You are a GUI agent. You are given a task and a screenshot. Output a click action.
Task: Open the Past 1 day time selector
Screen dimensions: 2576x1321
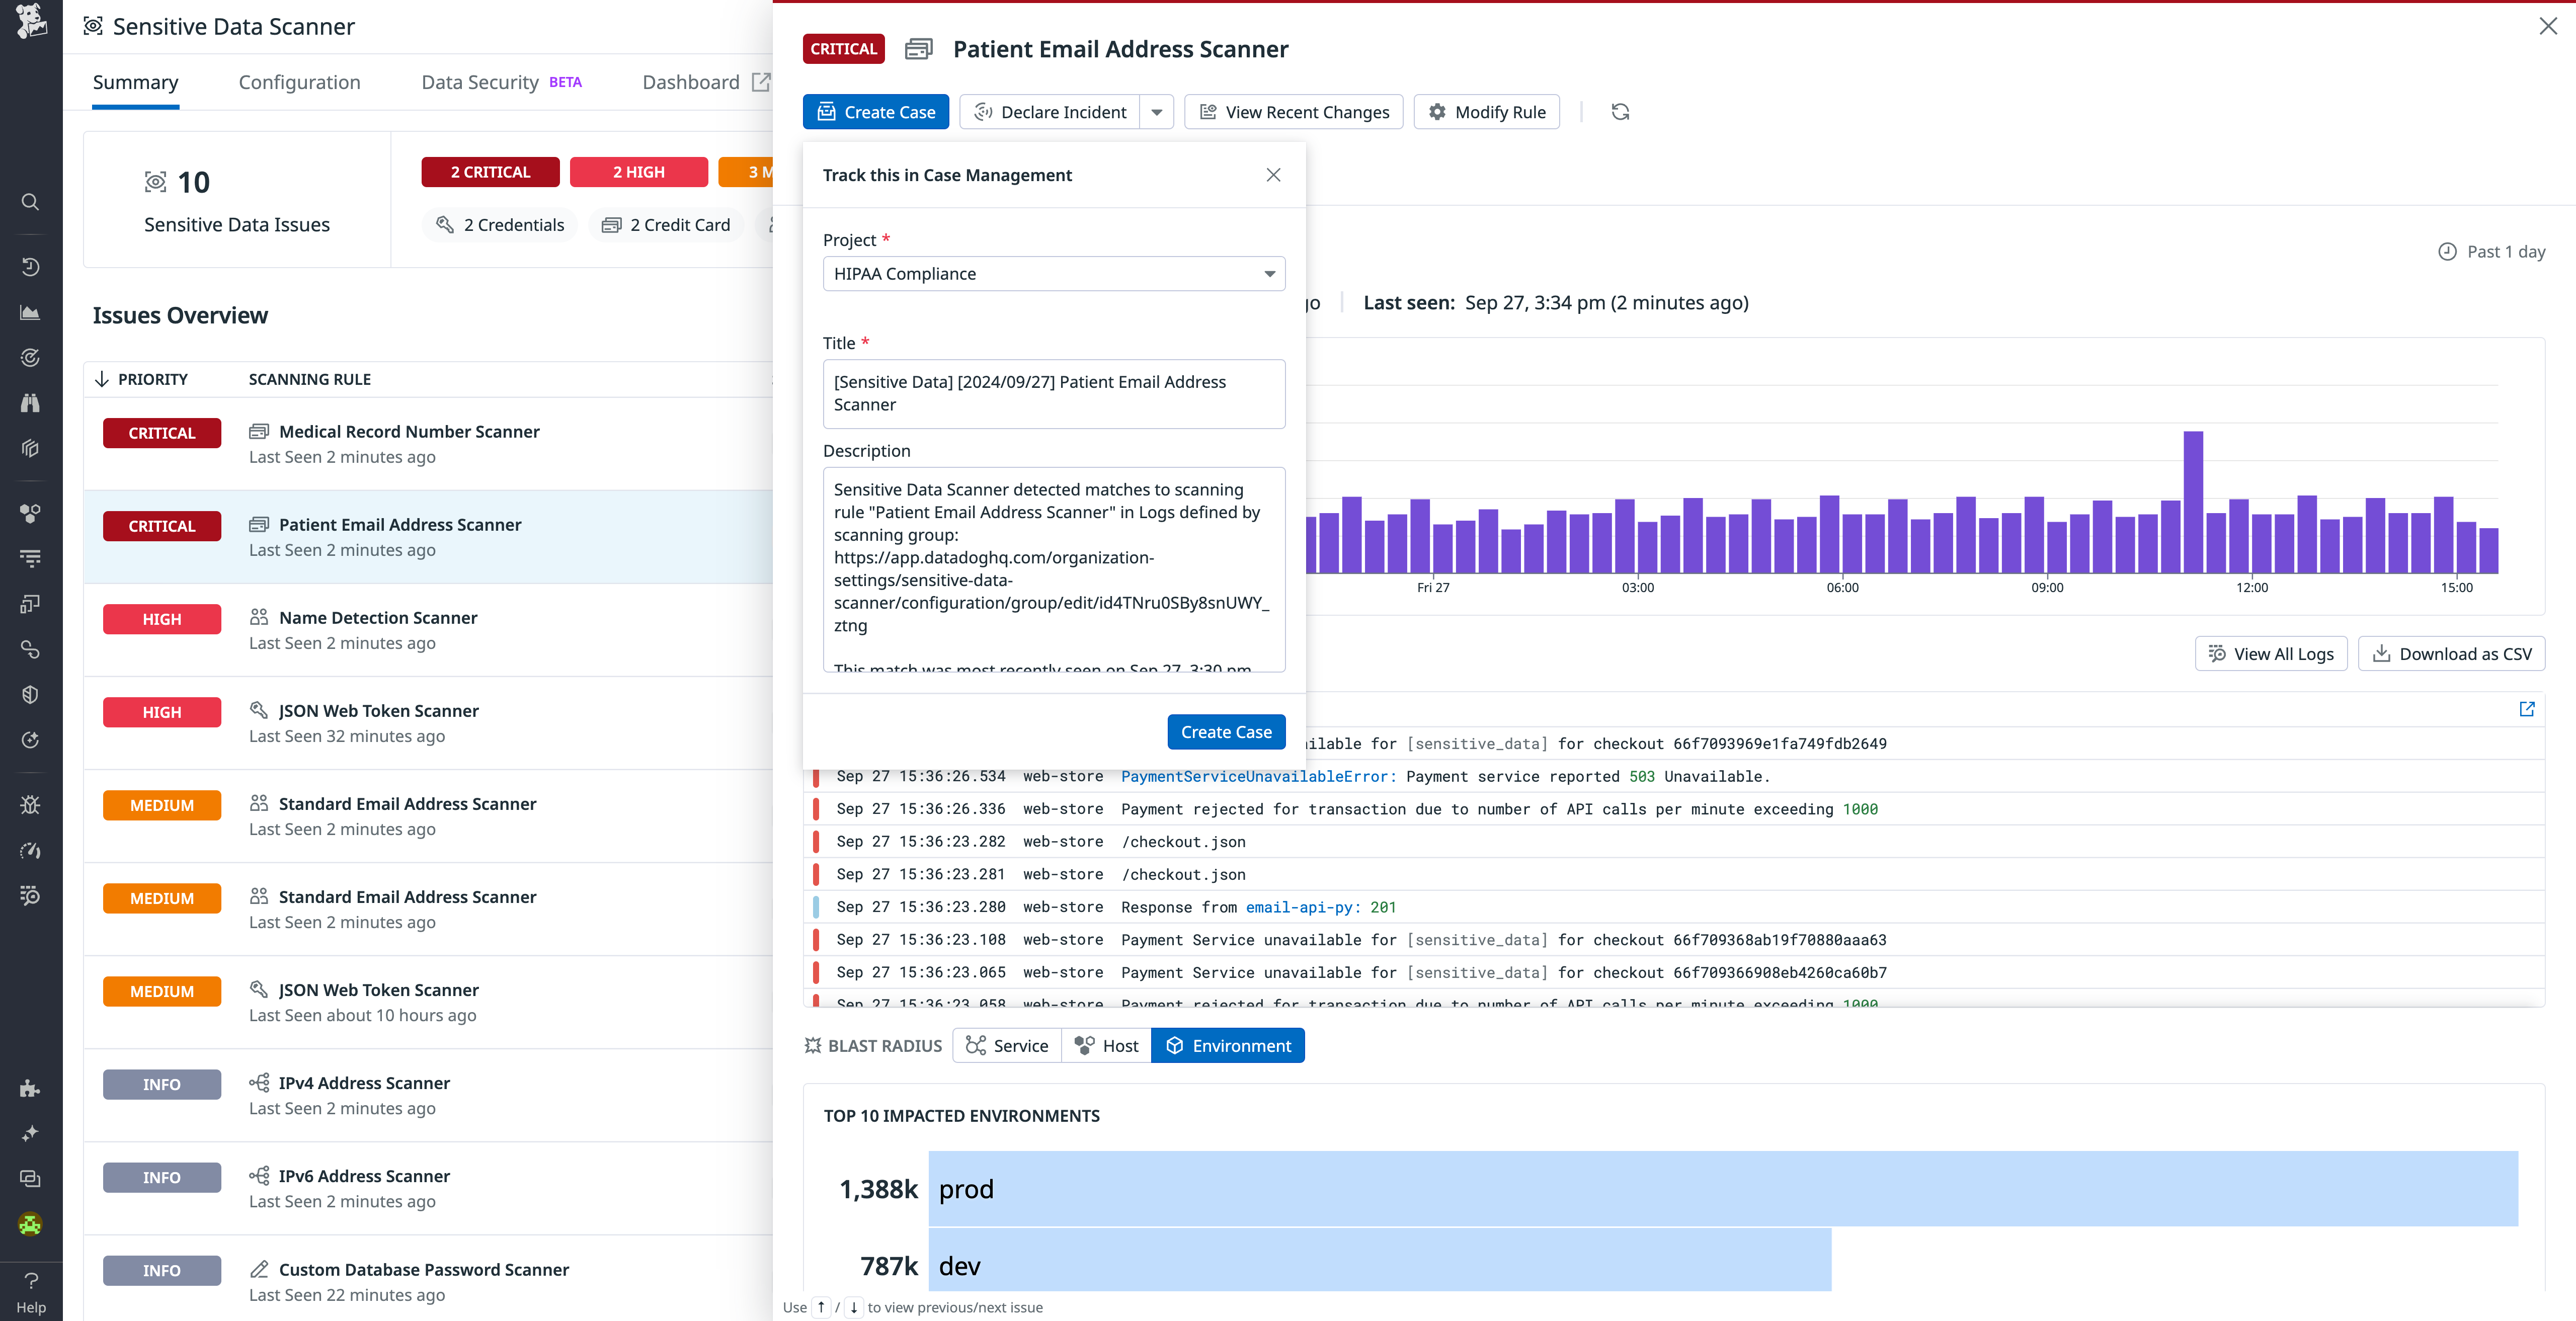coord(2492,251)
